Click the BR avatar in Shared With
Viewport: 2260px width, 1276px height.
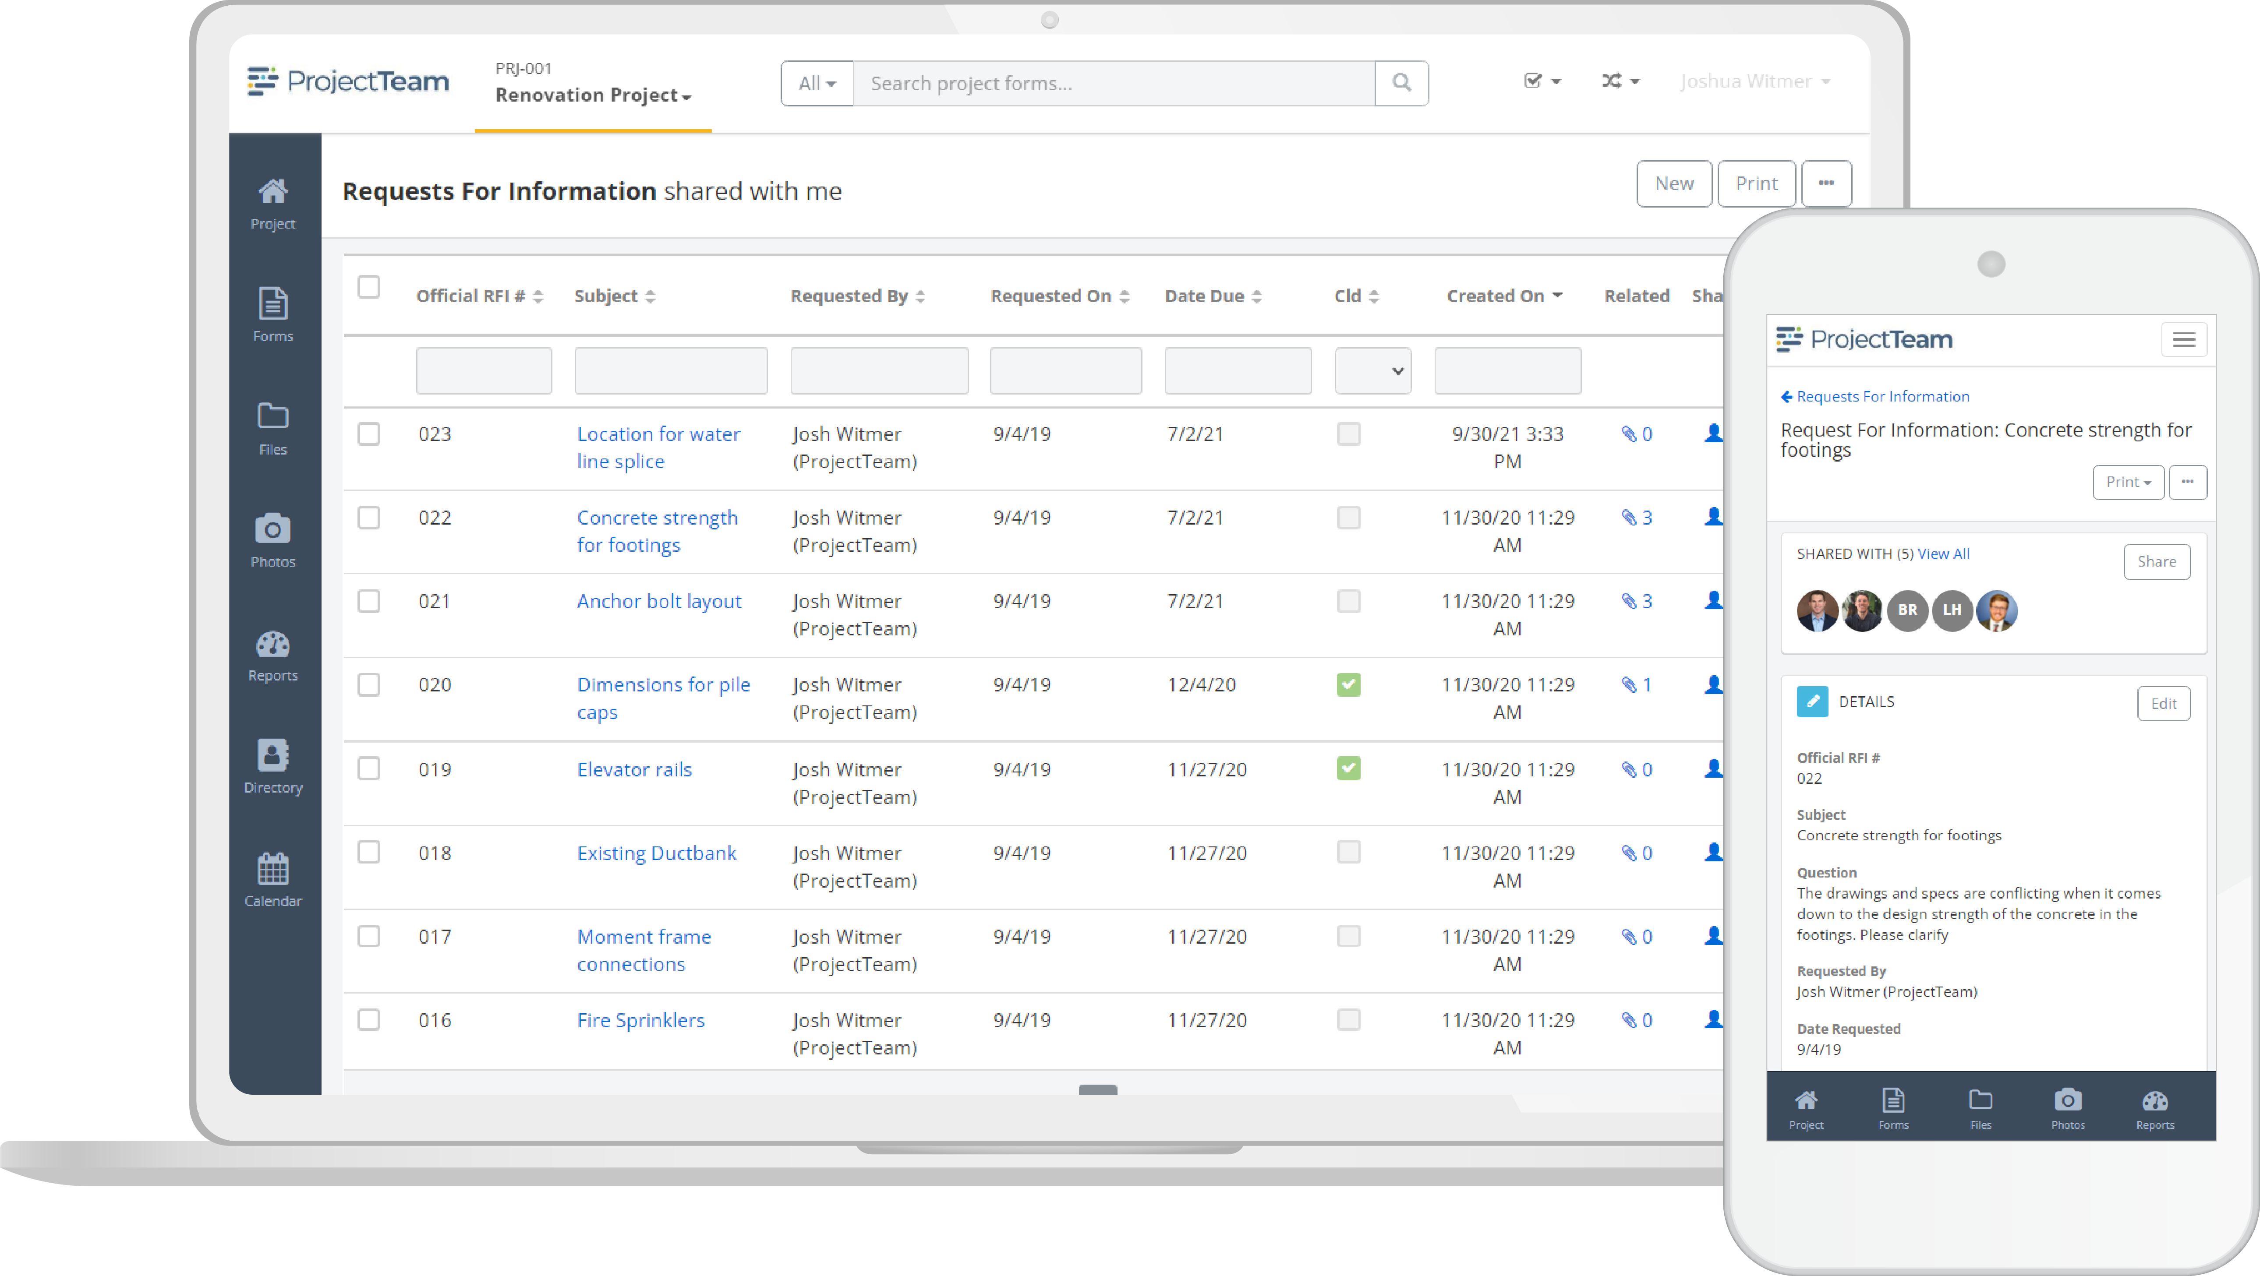1907,610
